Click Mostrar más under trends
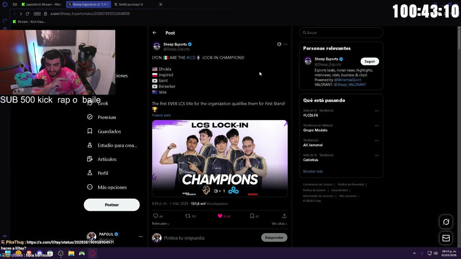Viewport: 461px width, 259px height. [x=313, y=171]
